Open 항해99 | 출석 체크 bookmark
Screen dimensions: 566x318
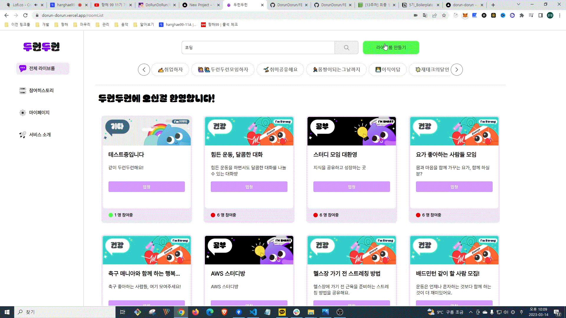tap(219, 24)
